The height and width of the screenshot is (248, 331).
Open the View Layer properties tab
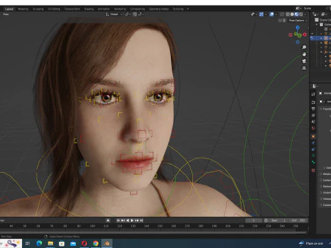[313, 115]
